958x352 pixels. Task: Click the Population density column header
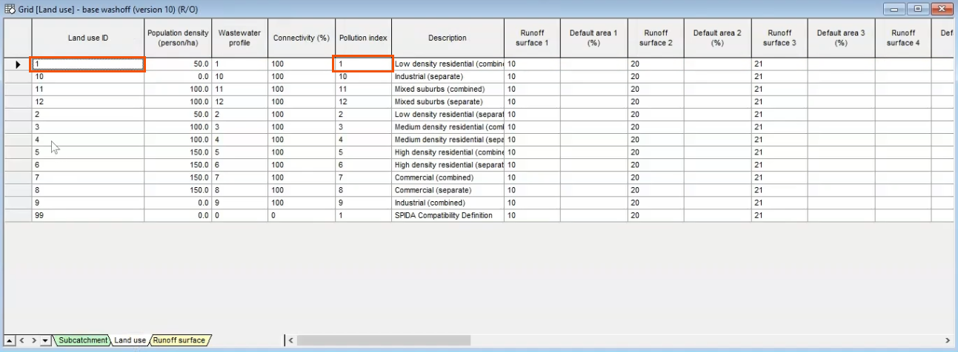pos(179,38)
